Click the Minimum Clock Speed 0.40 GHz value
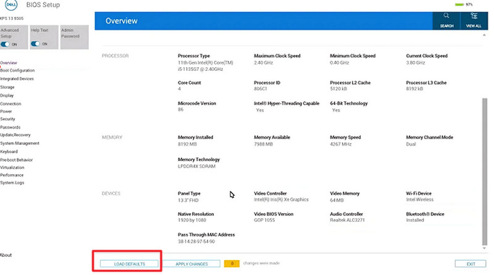This screenshot has width=494, height=275. [339, 63]
